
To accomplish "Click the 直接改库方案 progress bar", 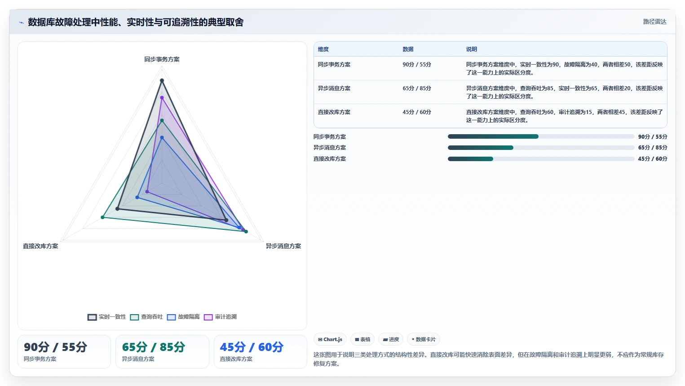I will pos(541,159).
